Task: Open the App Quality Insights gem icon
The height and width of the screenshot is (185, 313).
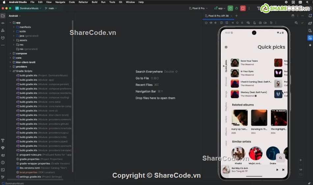Action: (x=3, y=148)
